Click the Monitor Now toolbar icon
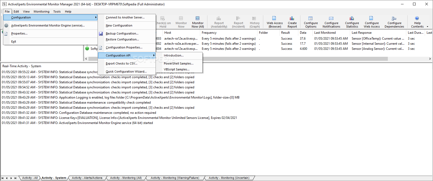The height and width of the screenshot is (181, 433). click(181, 22)
